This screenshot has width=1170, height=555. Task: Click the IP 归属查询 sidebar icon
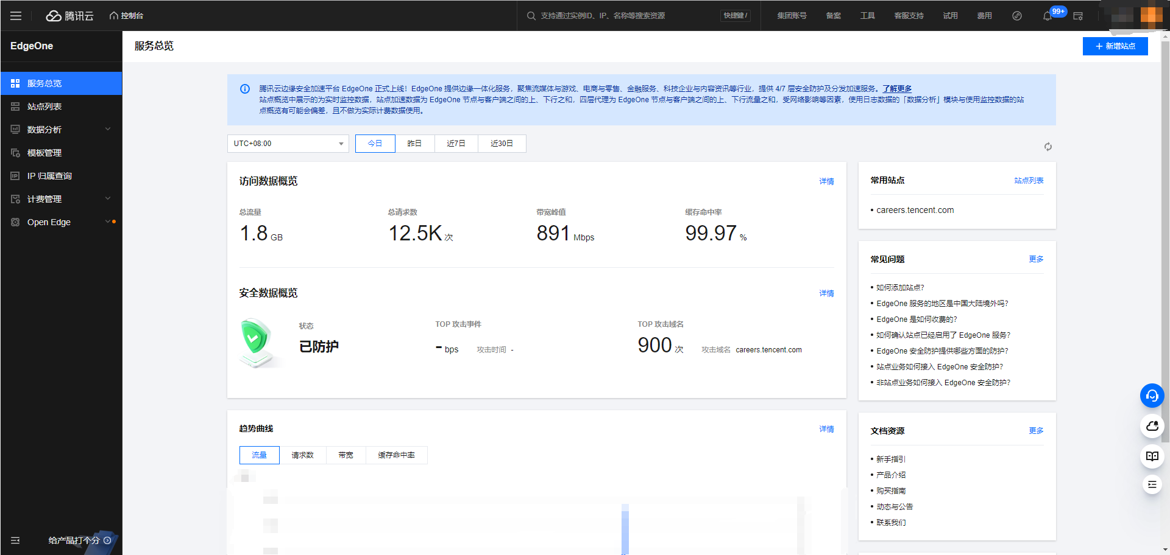[x=15, y=176]
